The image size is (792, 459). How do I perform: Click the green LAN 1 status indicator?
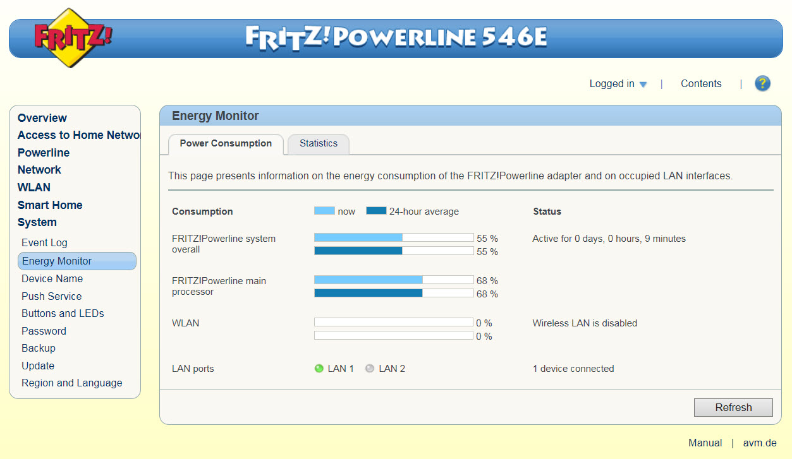coord(319,368)
